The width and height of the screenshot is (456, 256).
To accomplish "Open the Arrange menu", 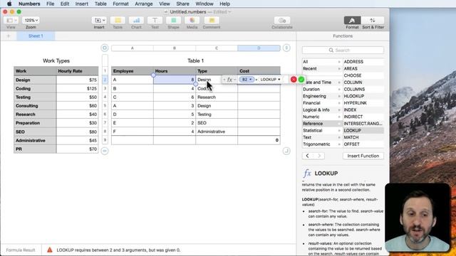I will 144,4.
